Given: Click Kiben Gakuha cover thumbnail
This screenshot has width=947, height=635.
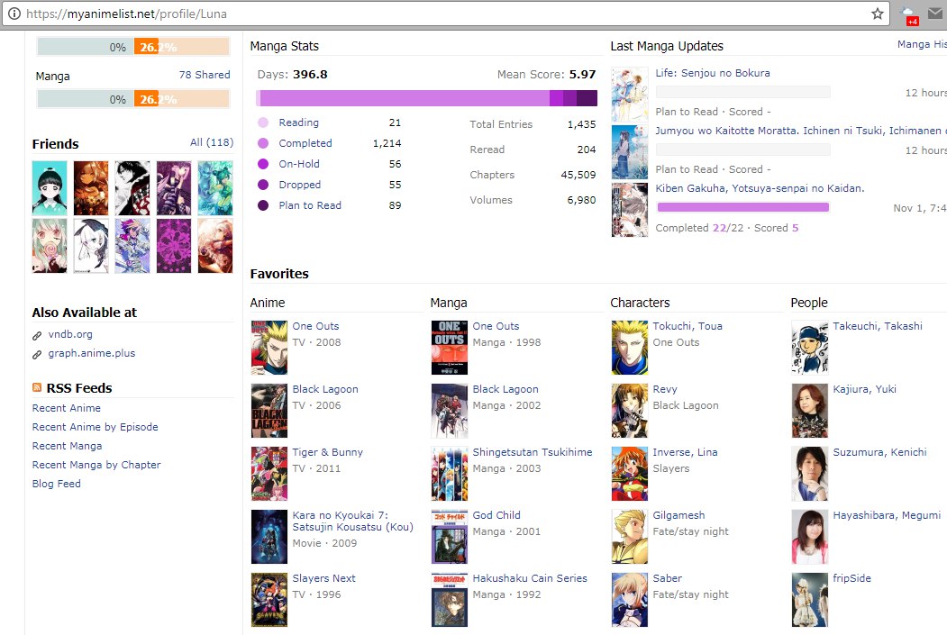Looking at the screenshot, I should point(629,210).
